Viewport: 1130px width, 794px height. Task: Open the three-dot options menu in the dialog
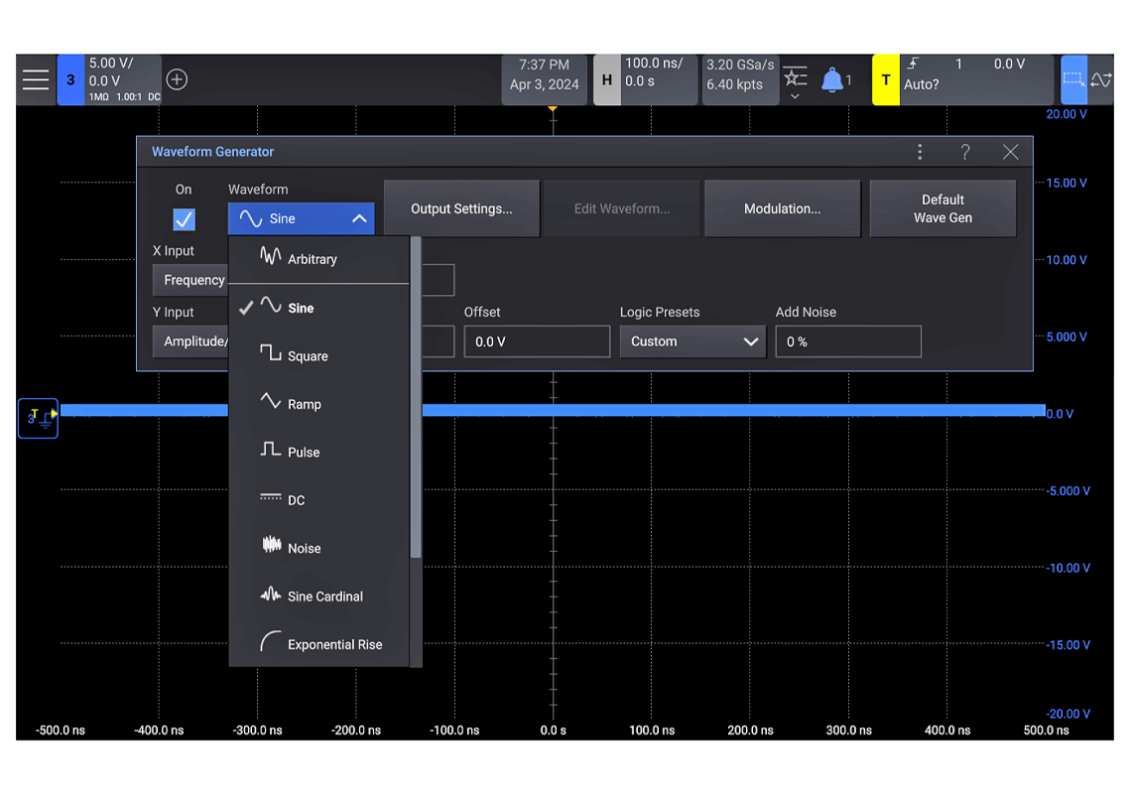(920, 152)
